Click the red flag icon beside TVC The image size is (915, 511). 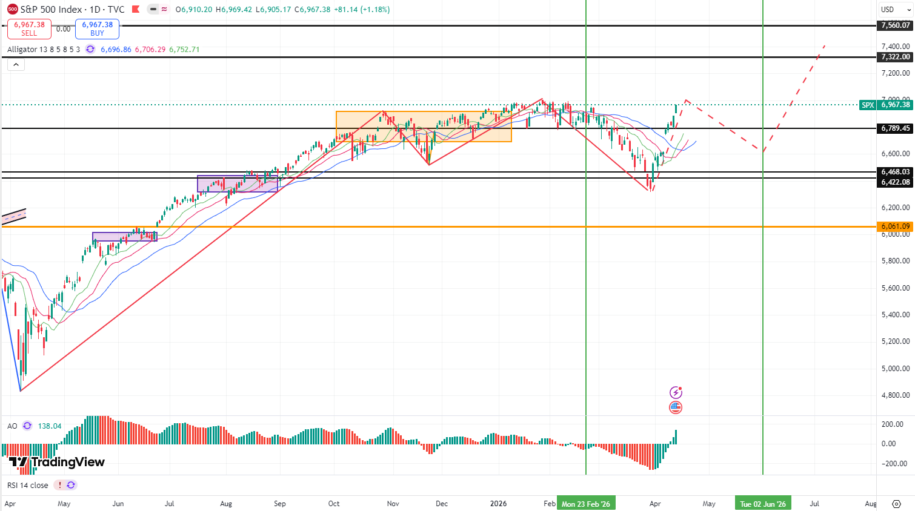(x=136, y=10)
